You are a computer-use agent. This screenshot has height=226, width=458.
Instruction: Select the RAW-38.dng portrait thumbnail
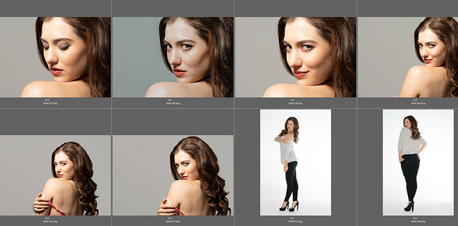click(x=173, y=57)
